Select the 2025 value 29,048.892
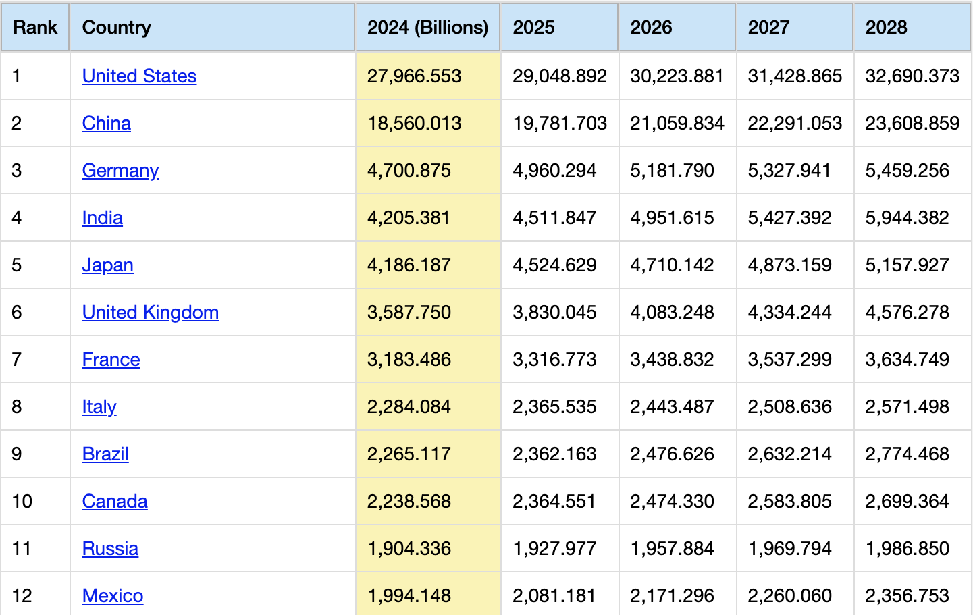Viewport: 973px width, 615px height. (560, 76)
